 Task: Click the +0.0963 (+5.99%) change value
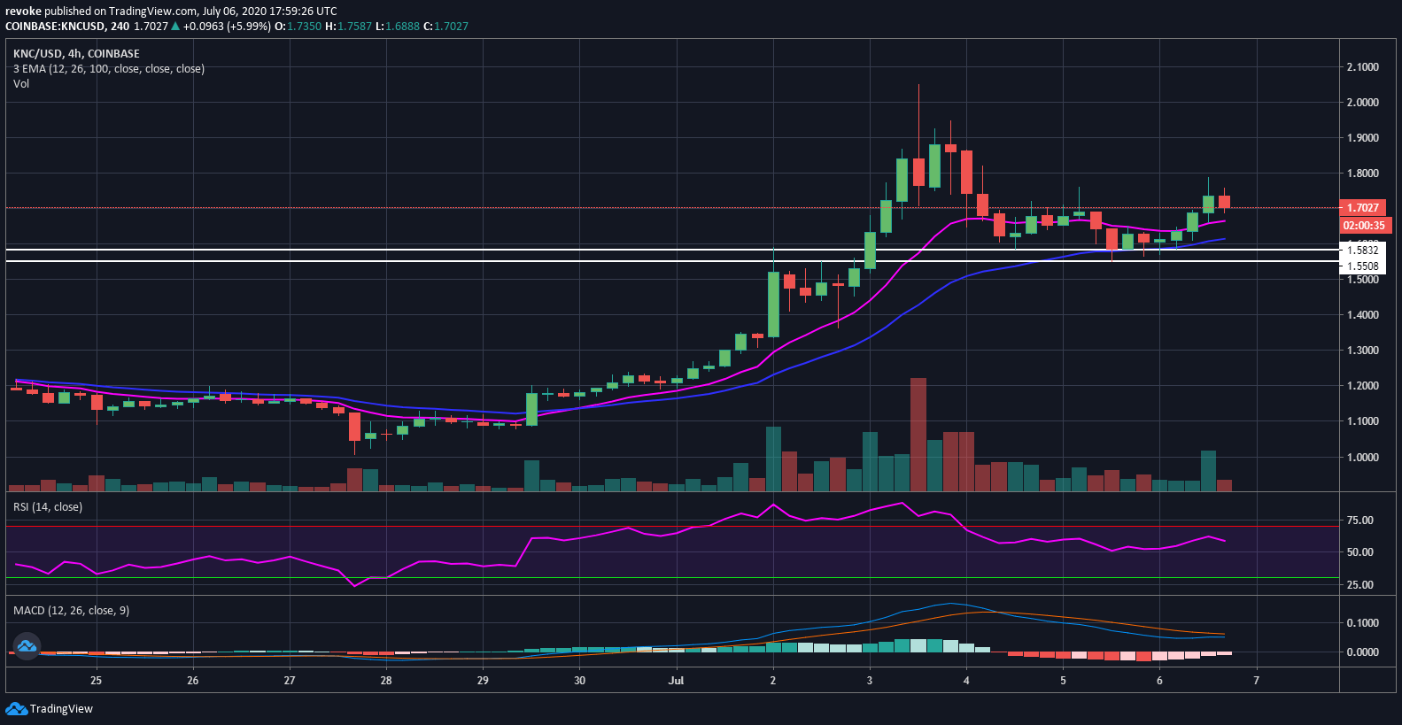[227, 27]
